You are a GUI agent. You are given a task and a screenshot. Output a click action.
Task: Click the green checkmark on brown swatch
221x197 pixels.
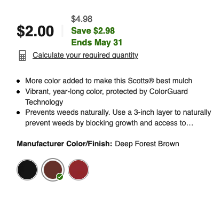click(x=60, y=177)
